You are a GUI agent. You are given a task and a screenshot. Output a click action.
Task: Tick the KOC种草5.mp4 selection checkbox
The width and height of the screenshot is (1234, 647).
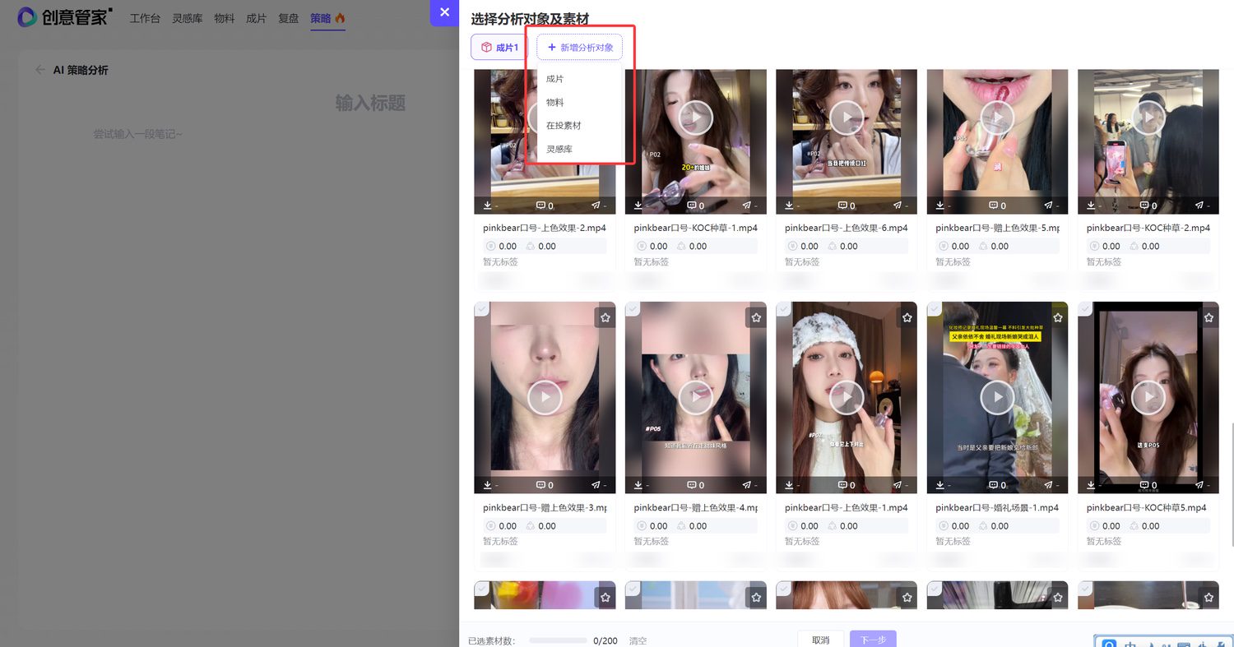[1085, 309]
